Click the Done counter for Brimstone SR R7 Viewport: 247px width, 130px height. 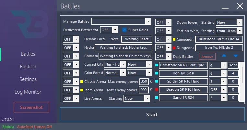[233, 65]
